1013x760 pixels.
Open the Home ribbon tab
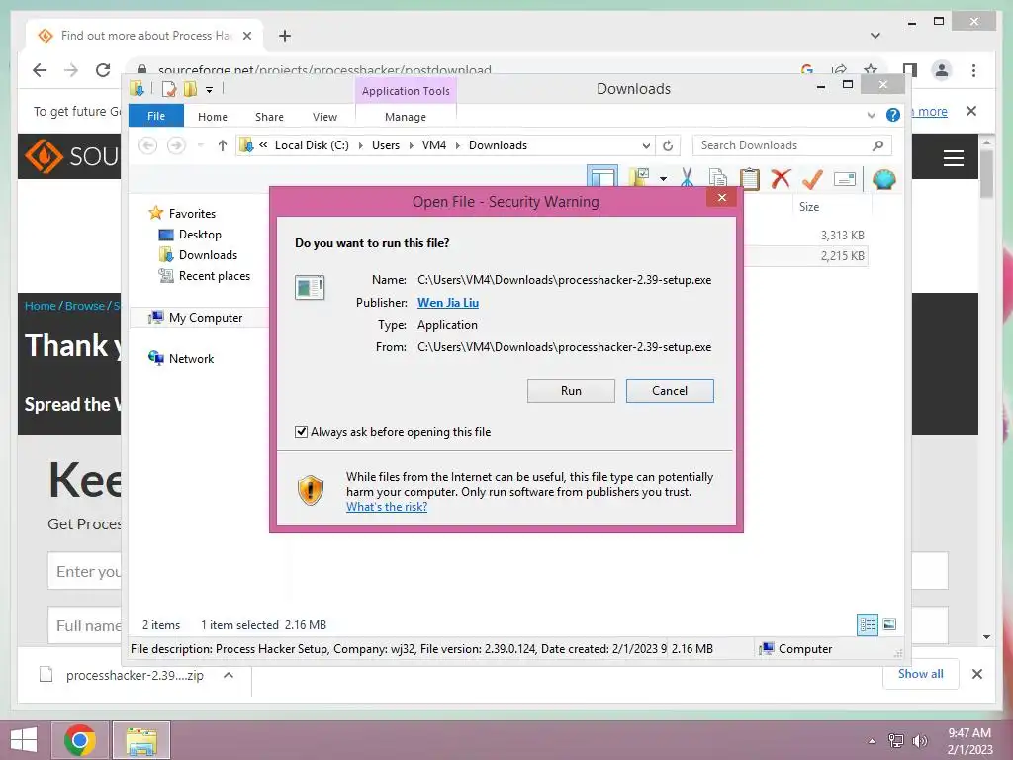[x=213, y=117]
